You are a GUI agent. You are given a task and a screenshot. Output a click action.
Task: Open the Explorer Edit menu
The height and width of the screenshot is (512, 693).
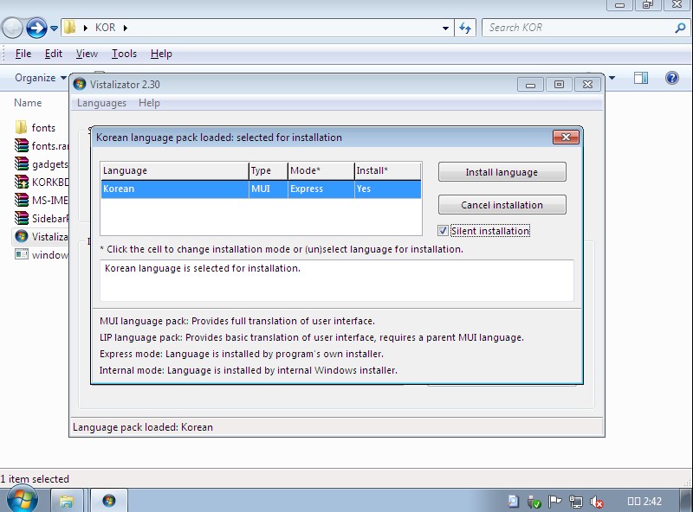(x=54, y=54)
